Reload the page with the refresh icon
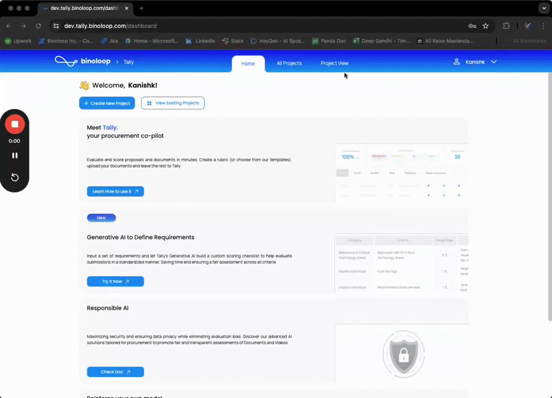Screen dimensions: 552x398 coord(38,26)
